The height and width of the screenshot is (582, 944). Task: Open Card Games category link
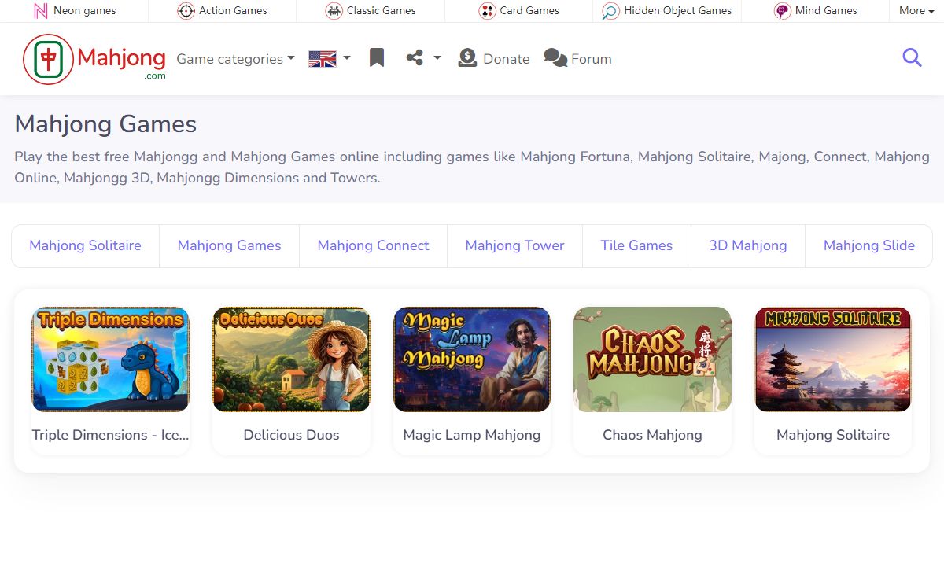click(529, 11)
